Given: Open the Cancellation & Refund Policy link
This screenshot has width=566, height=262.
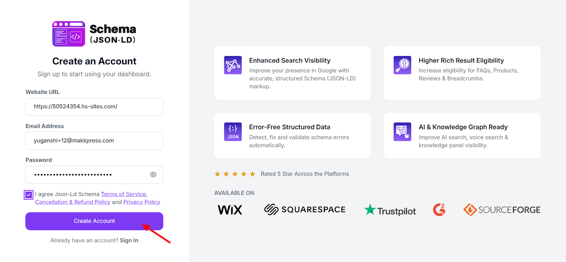Looking at the screenshot, I should coord(73,202).
